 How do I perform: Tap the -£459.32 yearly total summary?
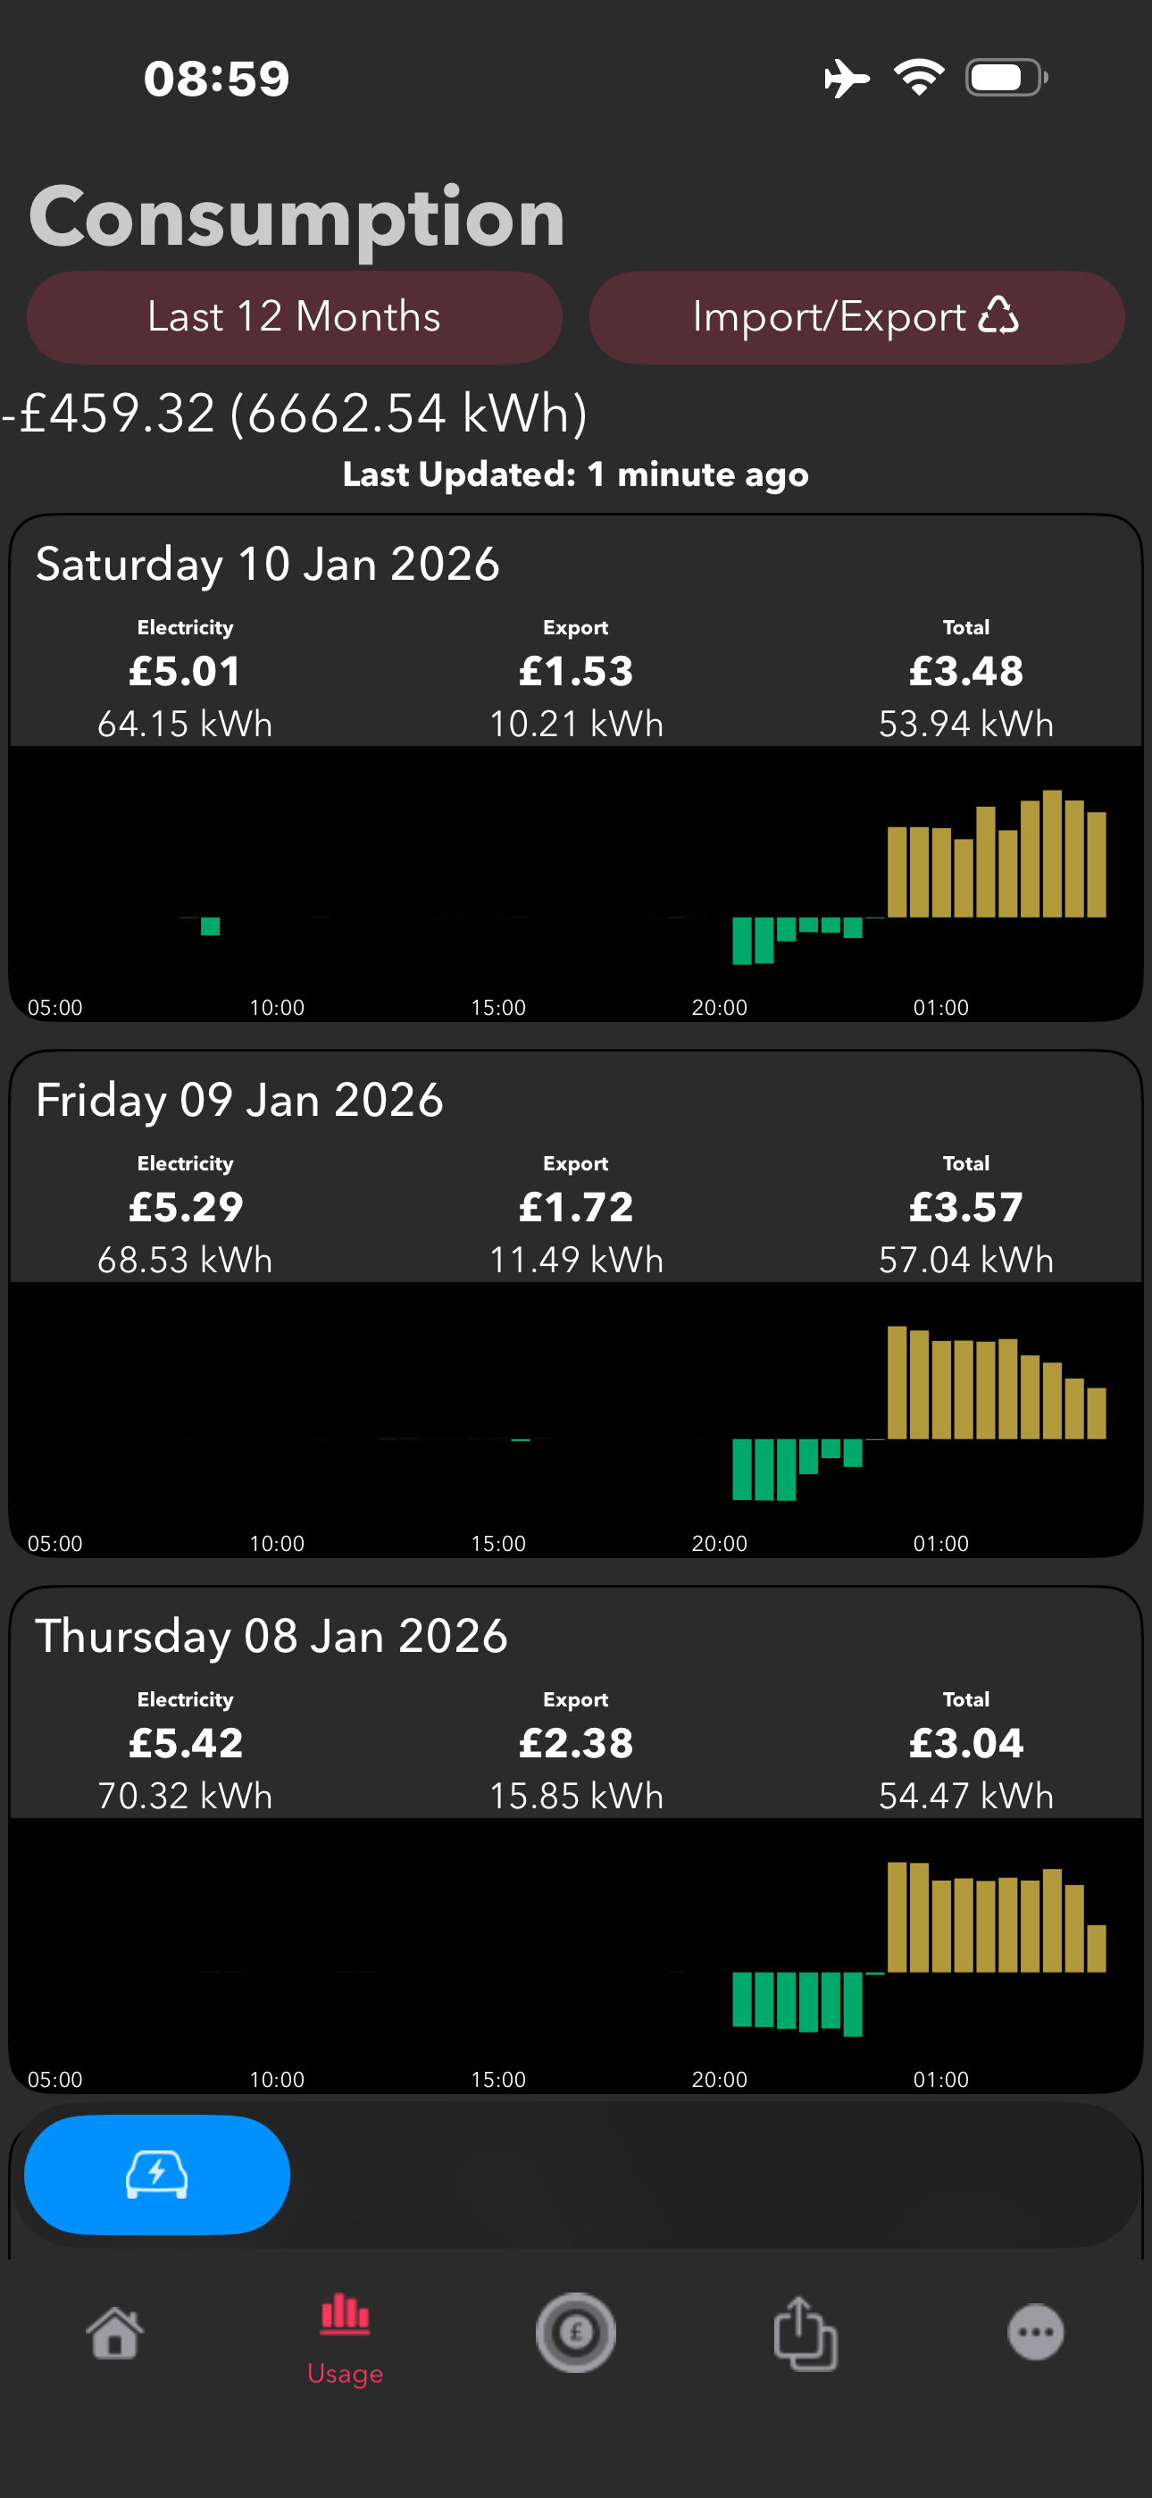tap(295, 413)
